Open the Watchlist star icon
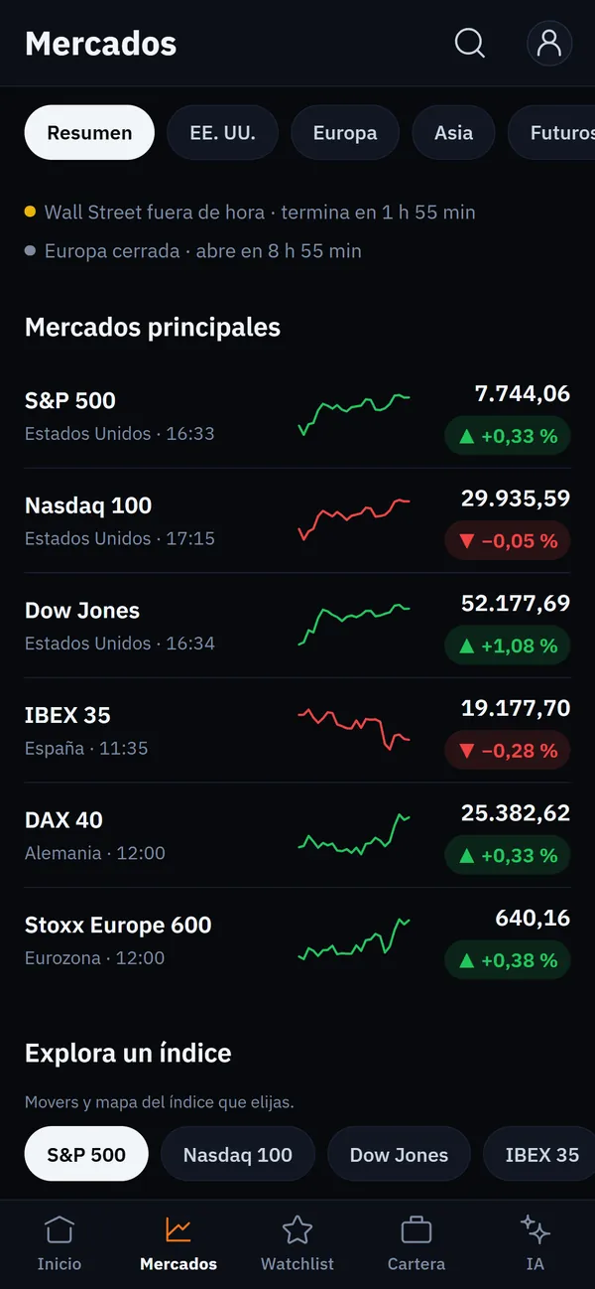The width and height of the screenshot is (595, 1289). coord(297,1230)
